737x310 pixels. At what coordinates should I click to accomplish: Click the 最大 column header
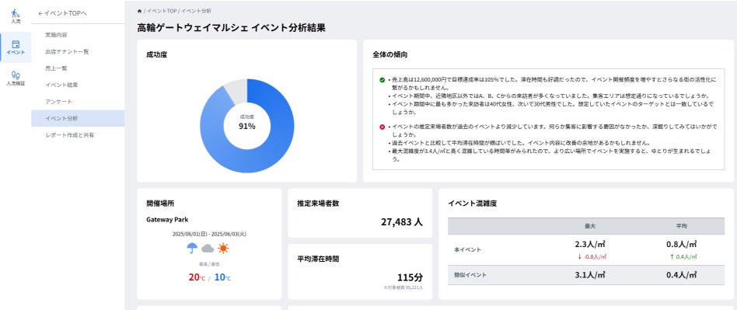point(590,226)
